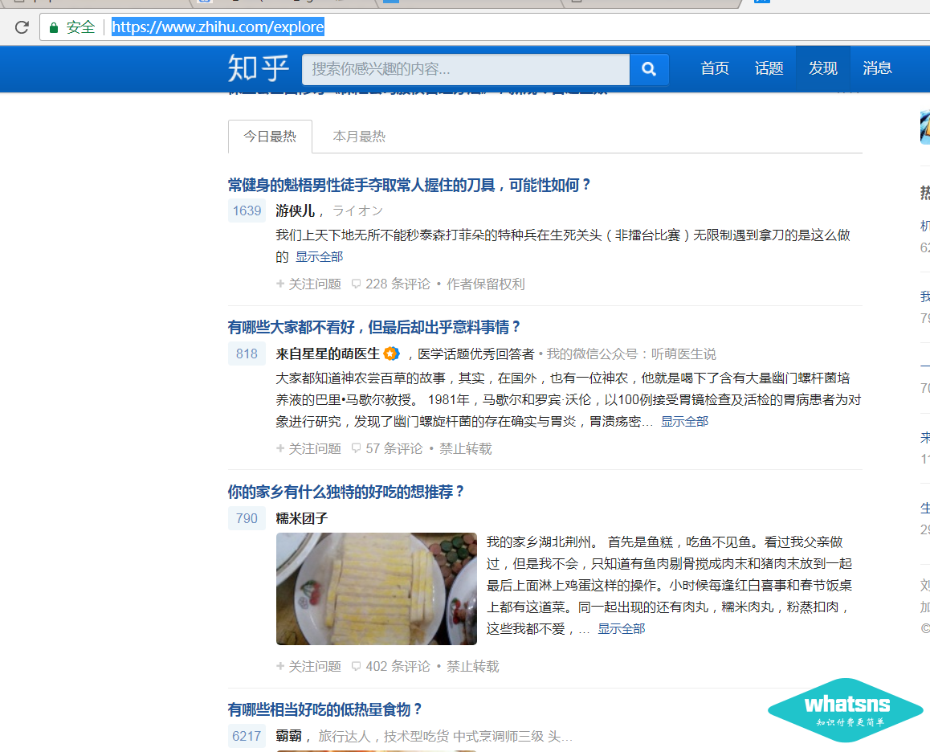Open the question 有哪些相当好吃的低热量食物
930x752 pixels.
(x=324, y=709)
